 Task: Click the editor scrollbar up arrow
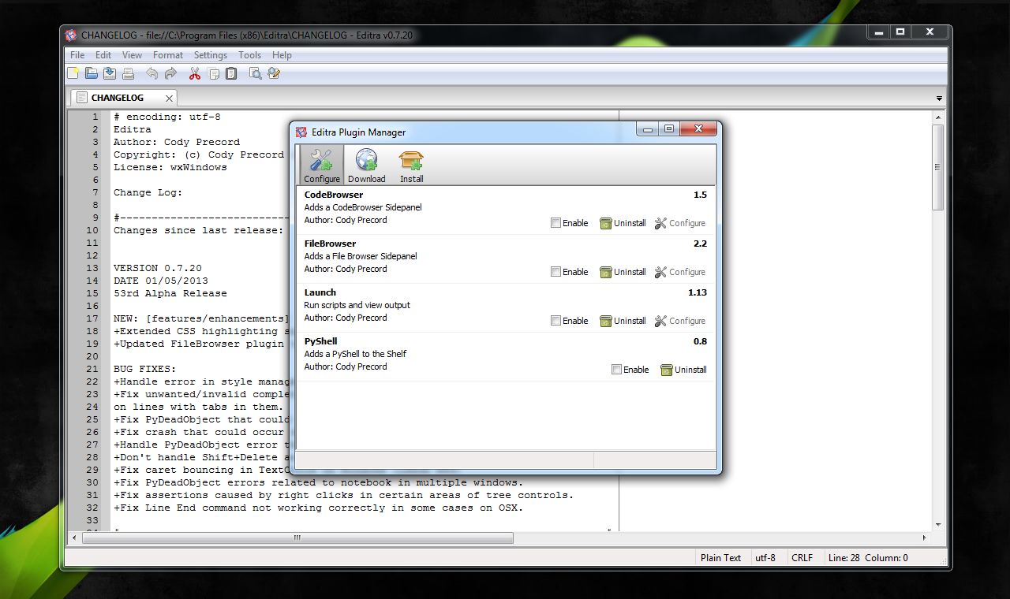(x=938, y=117)
